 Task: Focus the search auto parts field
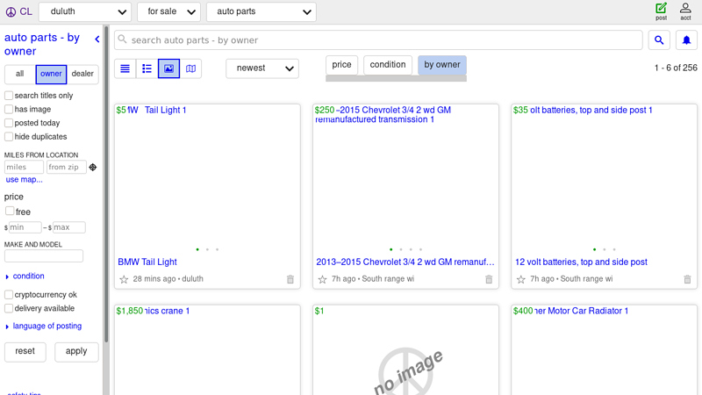click(378, 40)
